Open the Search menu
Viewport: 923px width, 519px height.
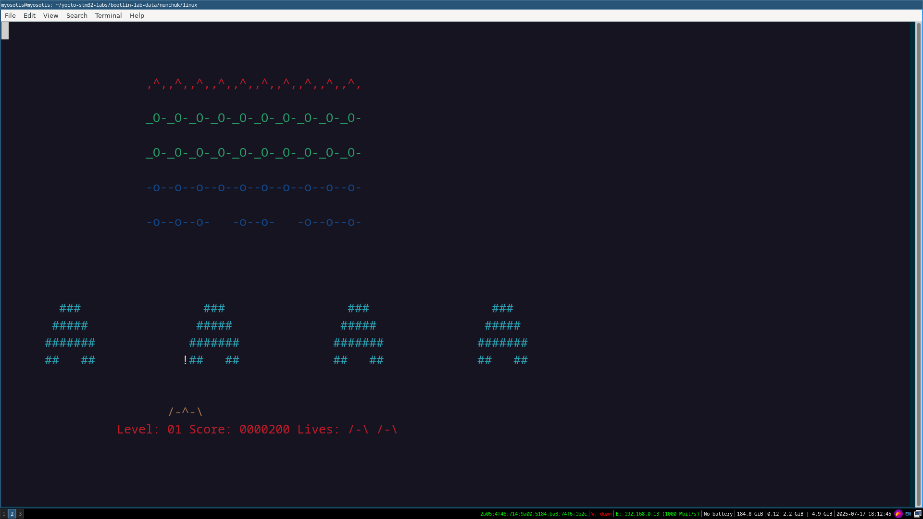pos(76,15)
